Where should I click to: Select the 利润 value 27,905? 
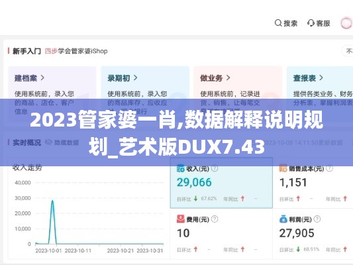click(x=297, y=233)
